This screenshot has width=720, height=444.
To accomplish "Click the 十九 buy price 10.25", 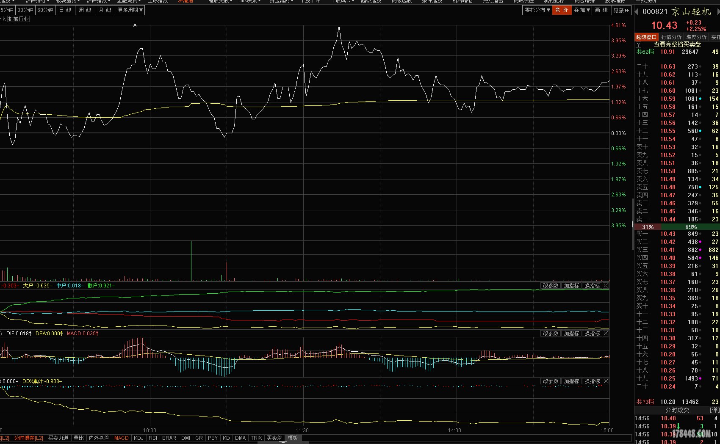I will (x=668, y=378).
